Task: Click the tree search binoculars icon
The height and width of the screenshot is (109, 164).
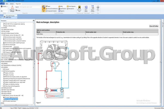Action: [34, 21]
